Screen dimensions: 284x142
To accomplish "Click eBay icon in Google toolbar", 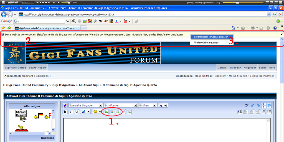I will point(106,21).
